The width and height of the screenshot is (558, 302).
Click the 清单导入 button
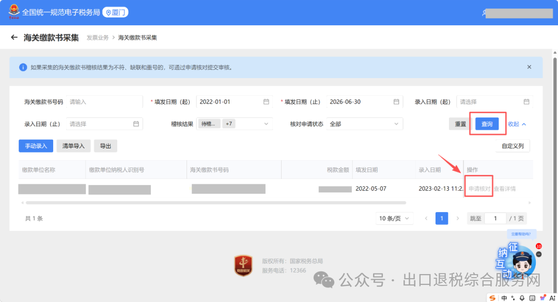[x=73, y=146]
